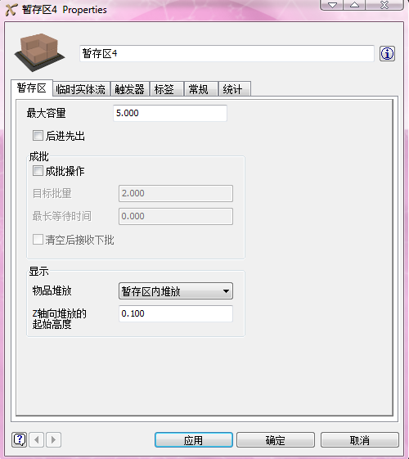Switch to the 临时实体流 tab
409x459 pixels.
81,89
